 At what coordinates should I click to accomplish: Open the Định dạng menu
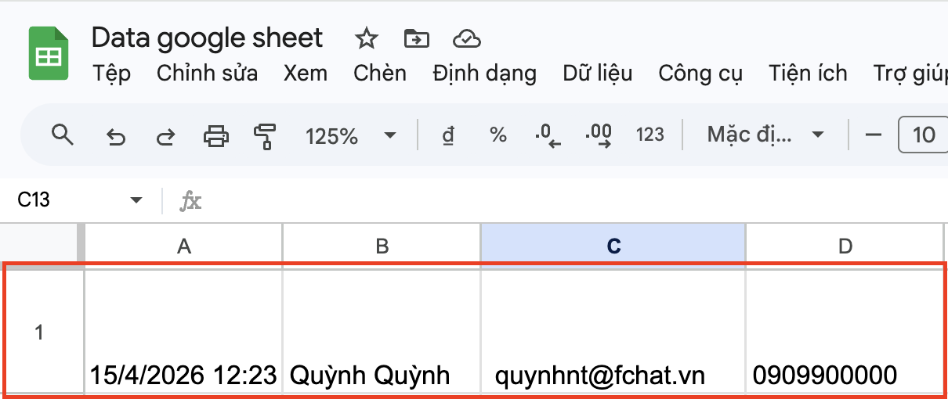tap(484, 74)
